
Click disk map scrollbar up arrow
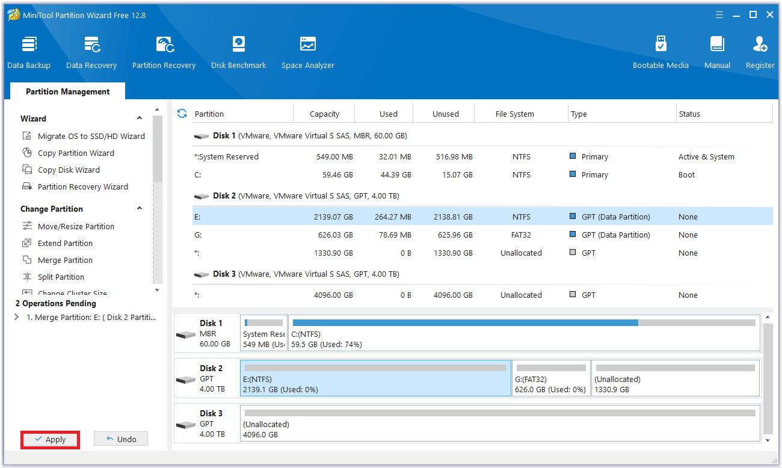coord(767,317)
